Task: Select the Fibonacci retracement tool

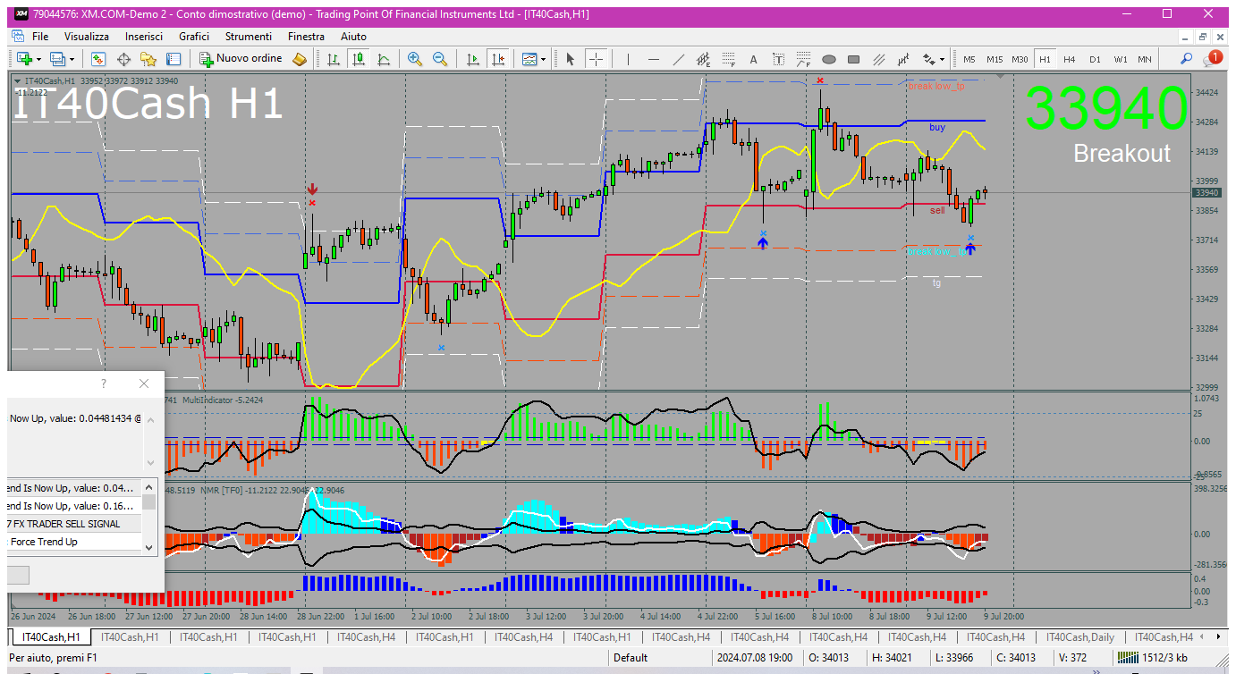Action: [729, 59]
